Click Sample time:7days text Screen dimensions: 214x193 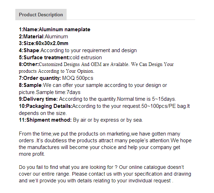point(58,92)
